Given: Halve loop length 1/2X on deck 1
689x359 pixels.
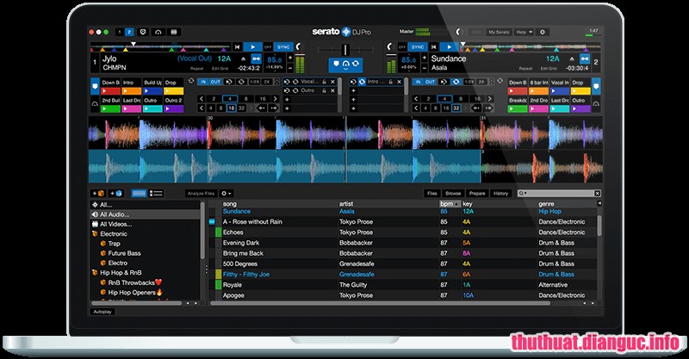Looking at the screenshot, I should tap(255, 82).
